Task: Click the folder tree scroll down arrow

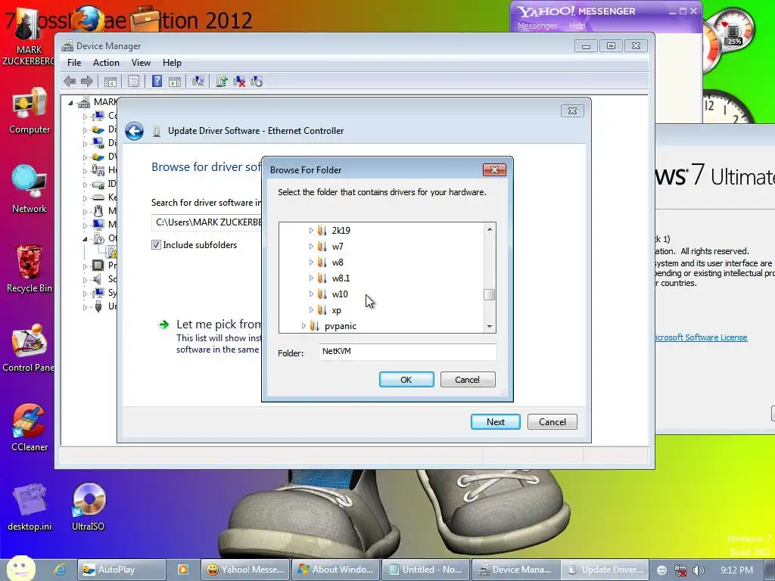Action: tap(490, 327)
